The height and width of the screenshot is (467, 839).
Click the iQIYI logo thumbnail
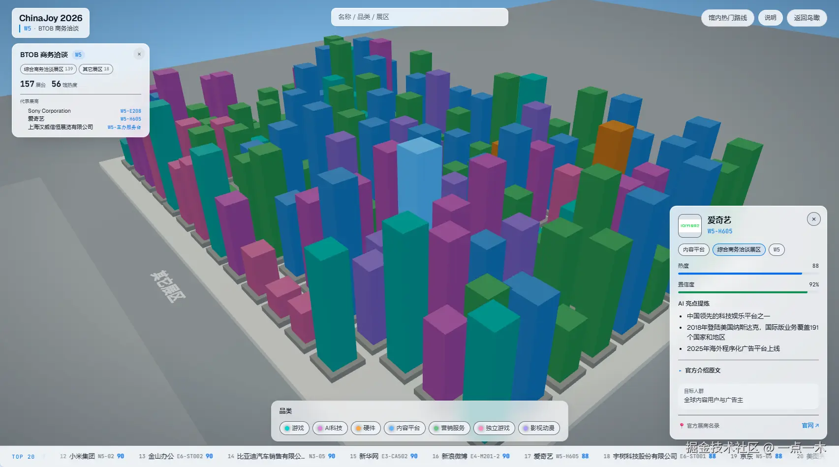(x=690, y=226)
